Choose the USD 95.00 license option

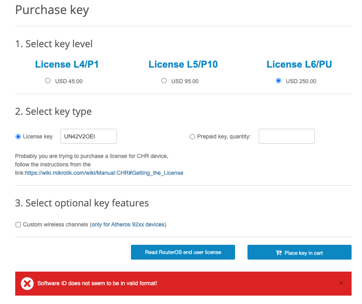point(164,81)
